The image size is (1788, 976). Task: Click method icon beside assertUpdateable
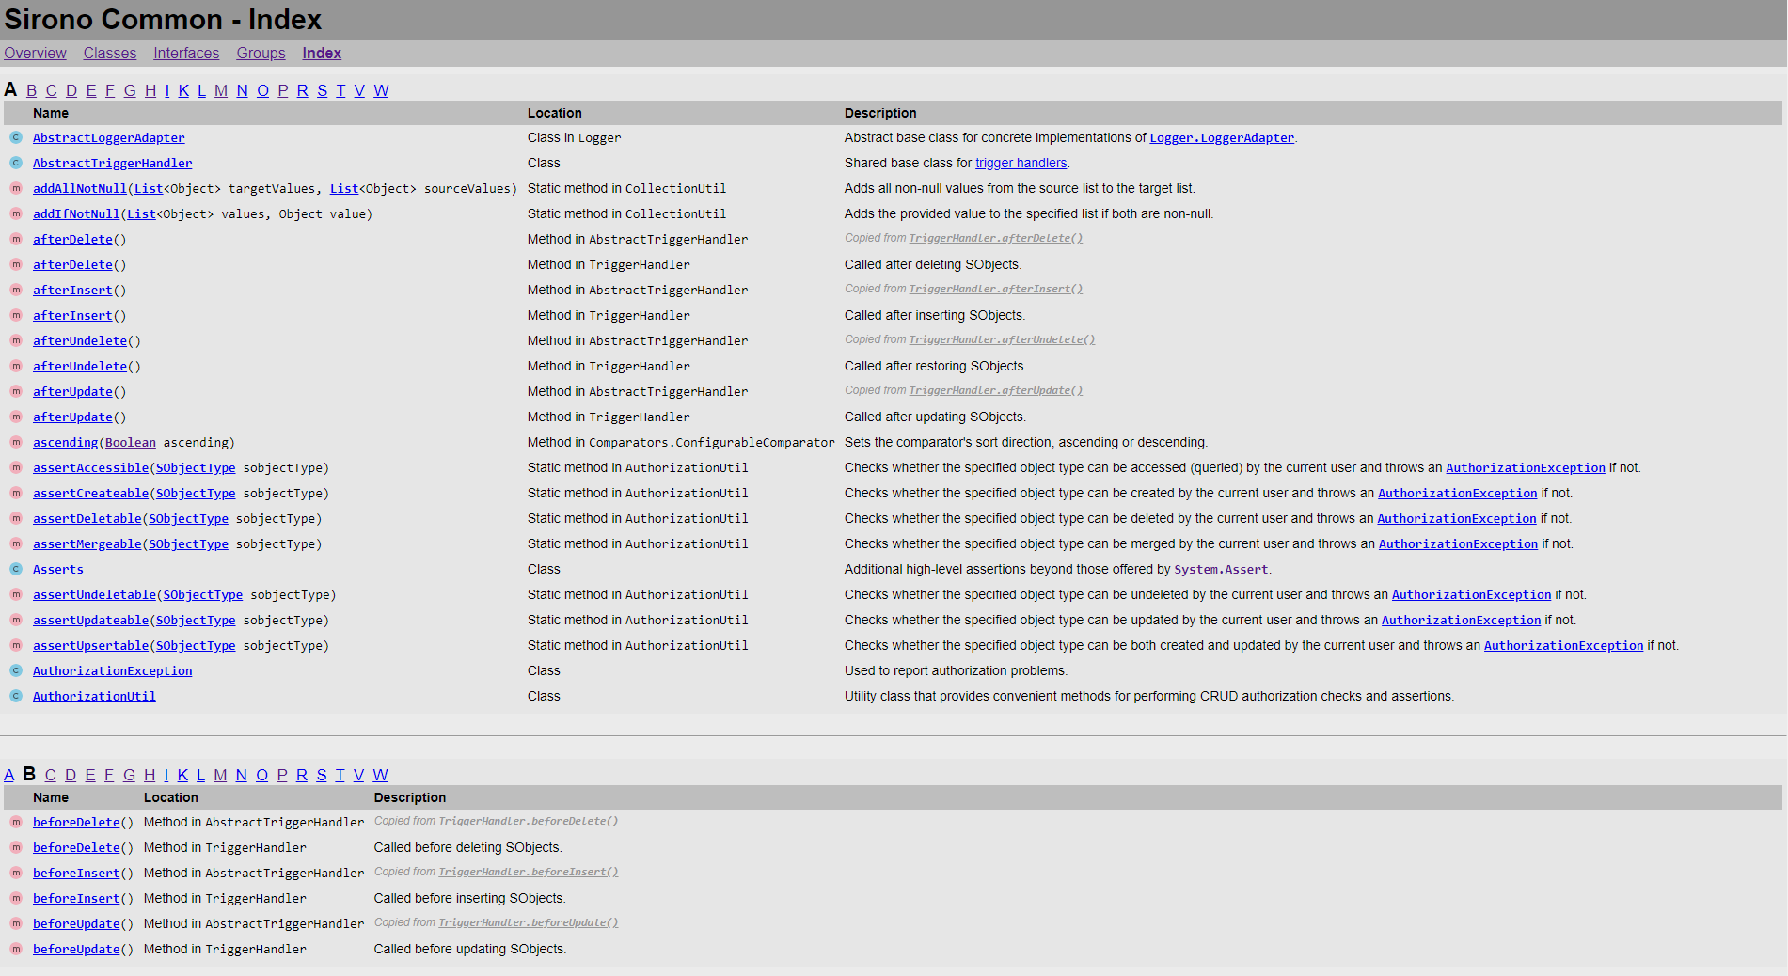coord(16,620)
